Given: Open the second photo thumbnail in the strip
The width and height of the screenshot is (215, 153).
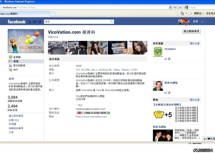Looking at the screenshot, I should (78, 48).
